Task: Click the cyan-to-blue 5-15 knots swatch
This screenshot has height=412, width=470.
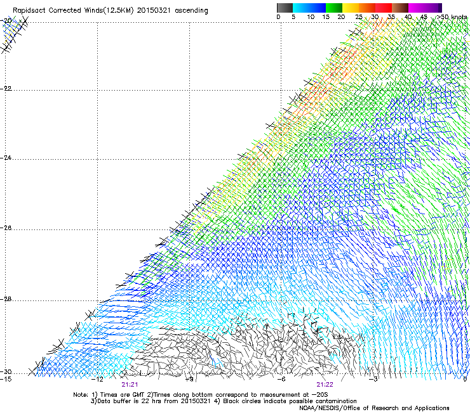Action: pyautogui.click(x=309, y=8)
